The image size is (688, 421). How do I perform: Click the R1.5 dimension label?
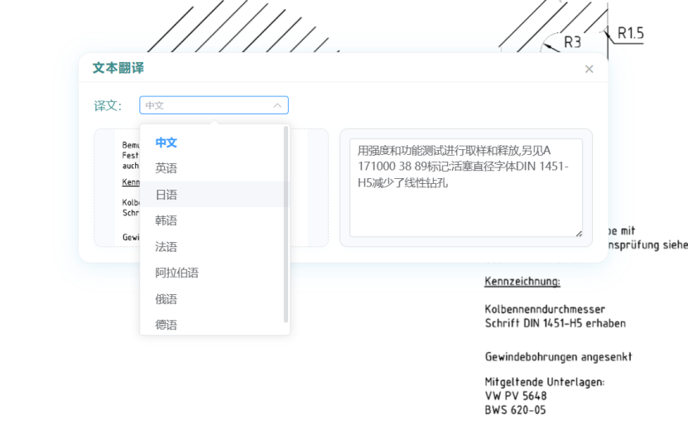[x=630, y=33]
